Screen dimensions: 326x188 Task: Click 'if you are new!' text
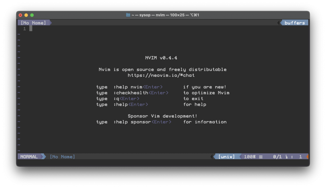(x=205, y=87)
